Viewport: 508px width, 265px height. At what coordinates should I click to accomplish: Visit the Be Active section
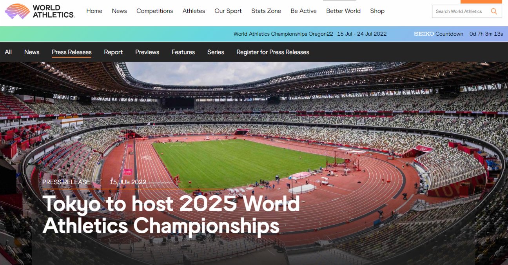click(303, 11)
